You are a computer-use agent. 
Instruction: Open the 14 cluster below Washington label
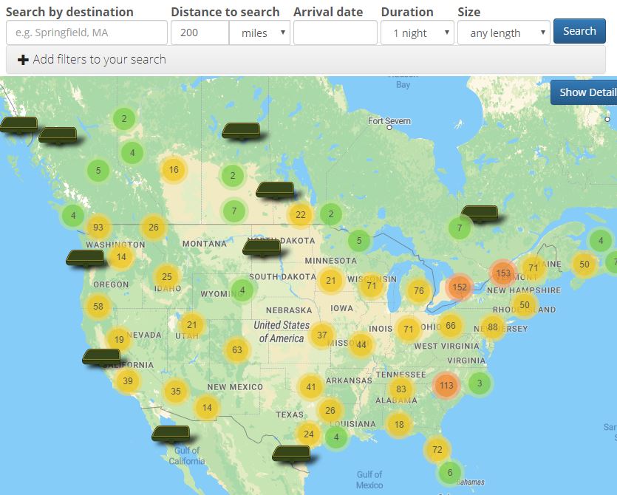coord(121,257)
